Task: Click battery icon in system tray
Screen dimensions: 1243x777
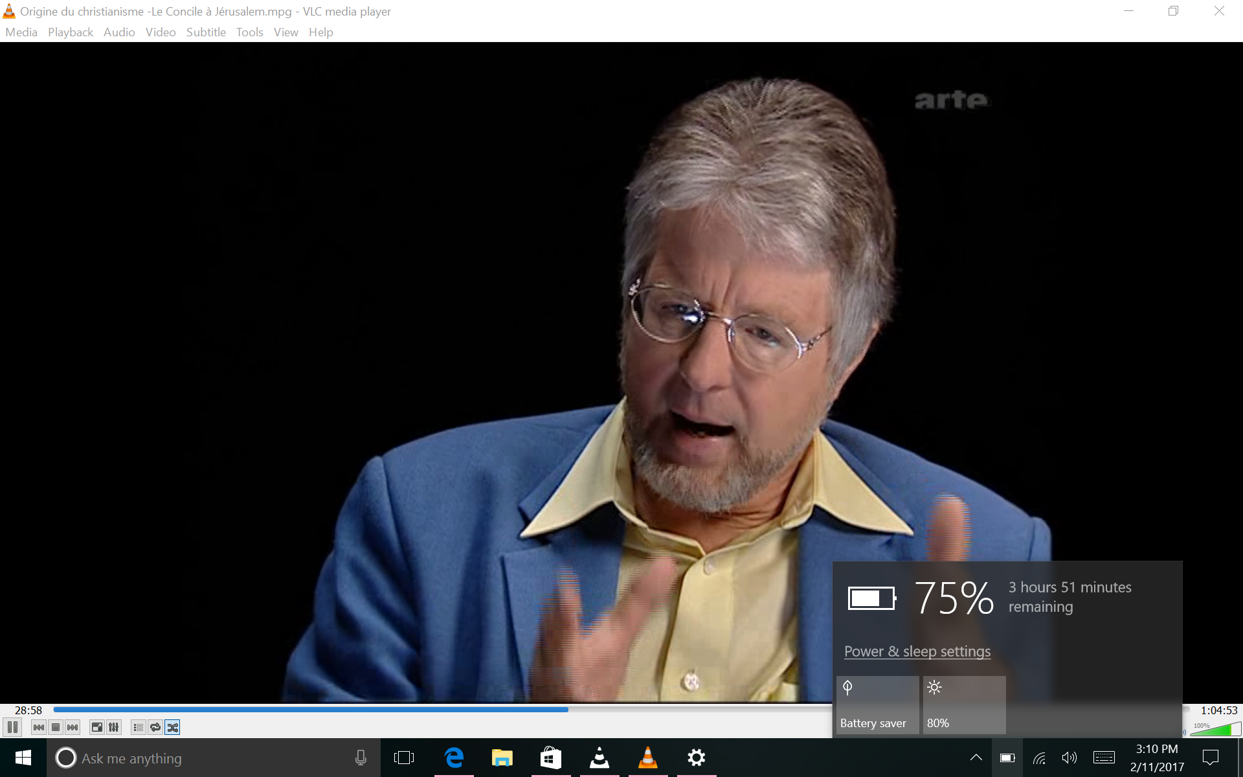Action: click(x=1007, y=758)
